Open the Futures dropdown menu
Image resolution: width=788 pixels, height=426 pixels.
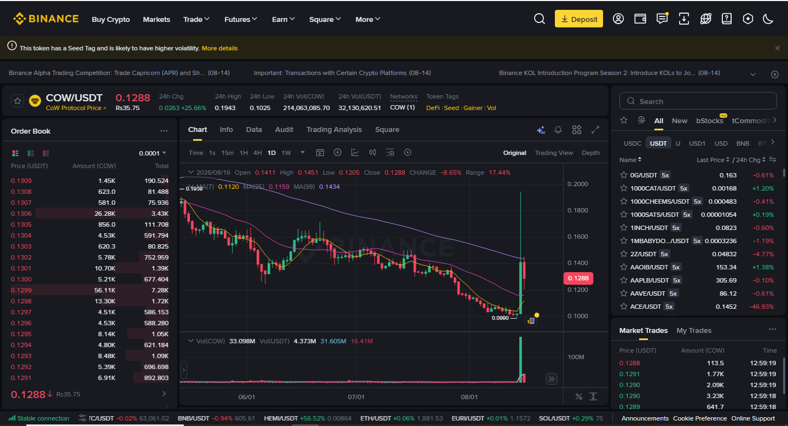pos(241,19)
